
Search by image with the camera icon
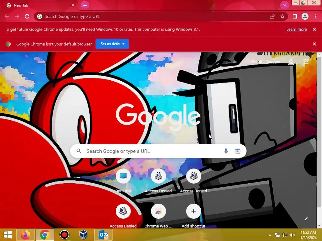[x=237, y=151]
